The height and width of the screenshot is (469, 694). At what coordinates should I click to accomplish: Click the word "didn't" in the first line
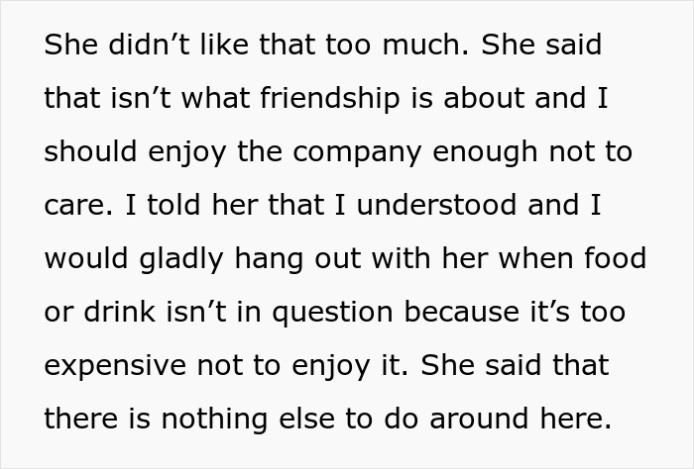[x=136, y=47]
